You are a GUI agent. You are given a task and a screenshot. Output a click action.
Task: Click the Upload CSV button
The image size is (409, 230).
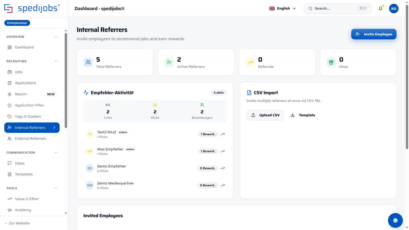[x=265, y=115]
